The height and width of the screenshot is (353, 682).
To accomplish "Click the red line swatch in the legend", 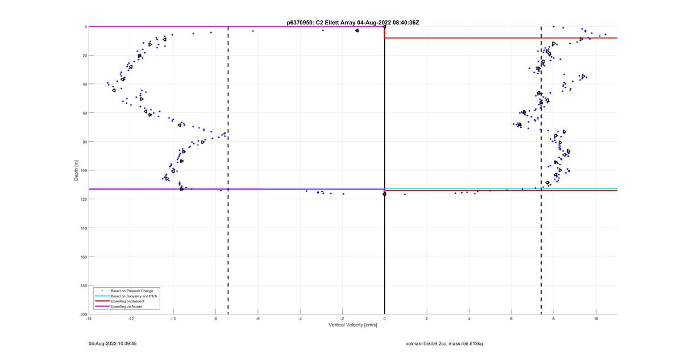I will (102, 301).
